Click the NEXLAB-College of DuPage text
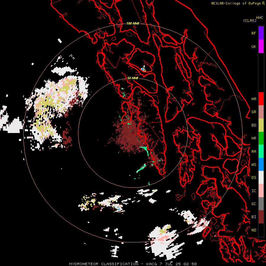This screenshot has width=266, height=266. click(x=236, y=3)
